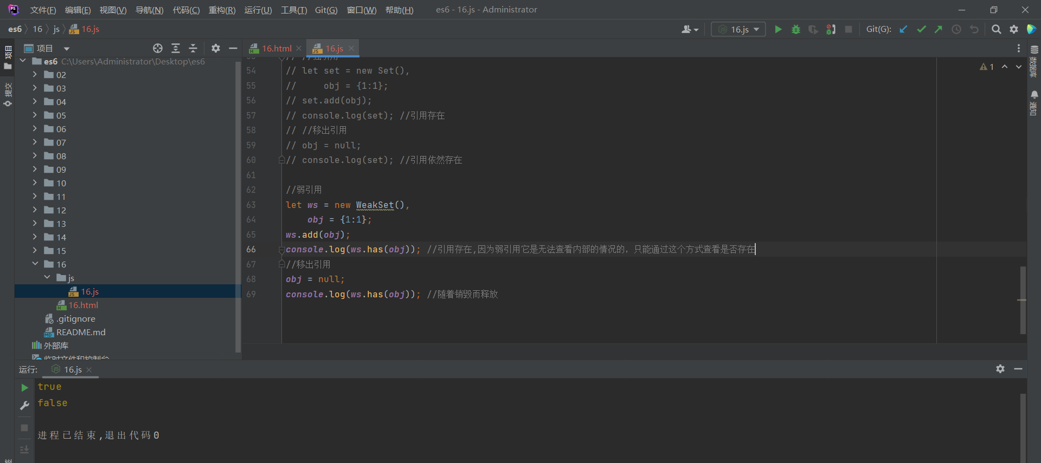Select 16.html in the project tree
The width and height of the screenshot is (1041, 463).
(x=83, y=305)
